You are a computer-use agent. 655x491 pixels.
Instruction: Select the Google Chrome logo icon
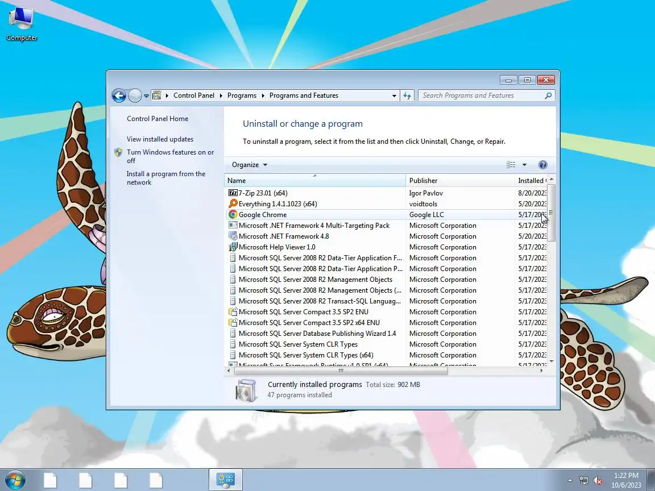[233, 215]
